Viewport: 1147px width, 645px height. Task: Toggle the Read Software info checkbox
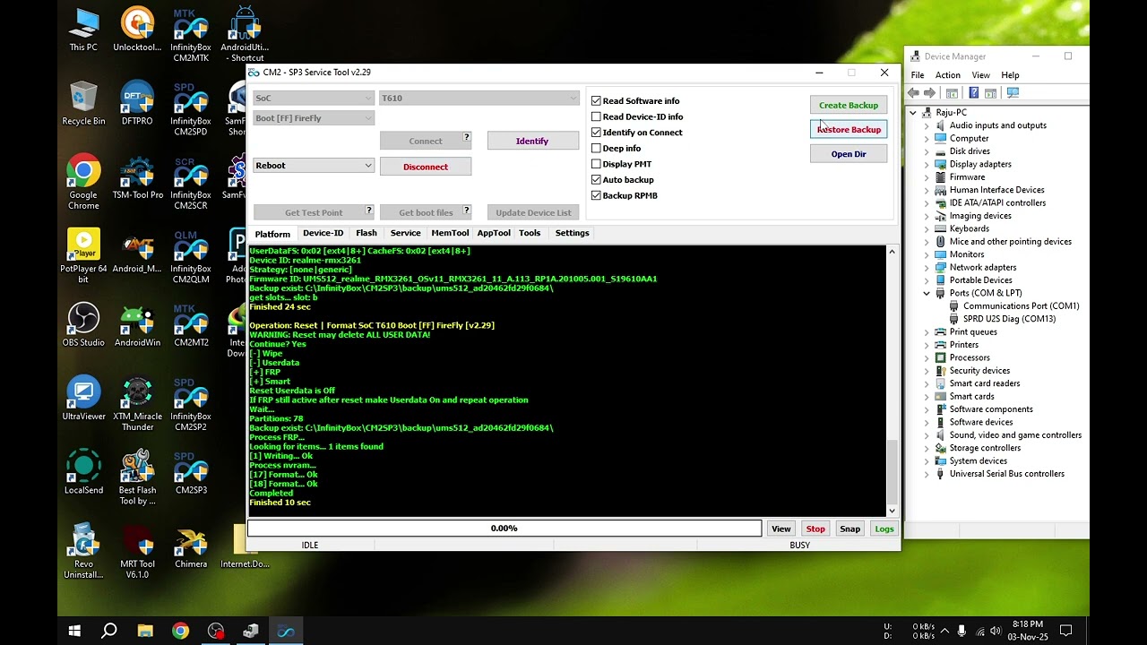596,101
